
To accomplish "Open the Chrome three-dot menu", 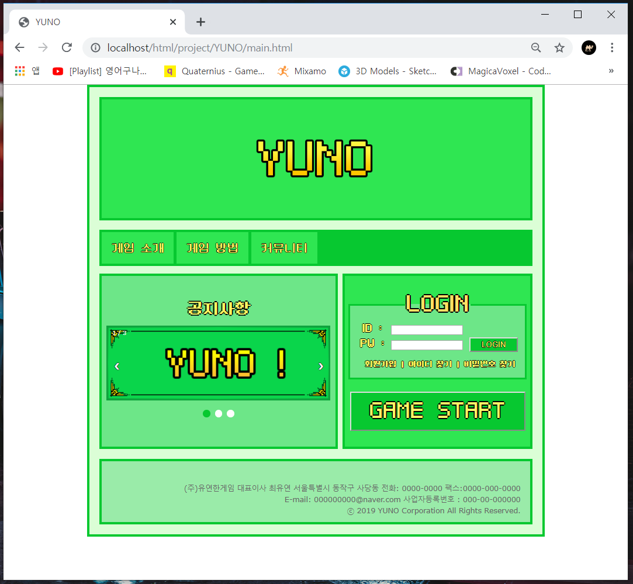I will 611,47.
